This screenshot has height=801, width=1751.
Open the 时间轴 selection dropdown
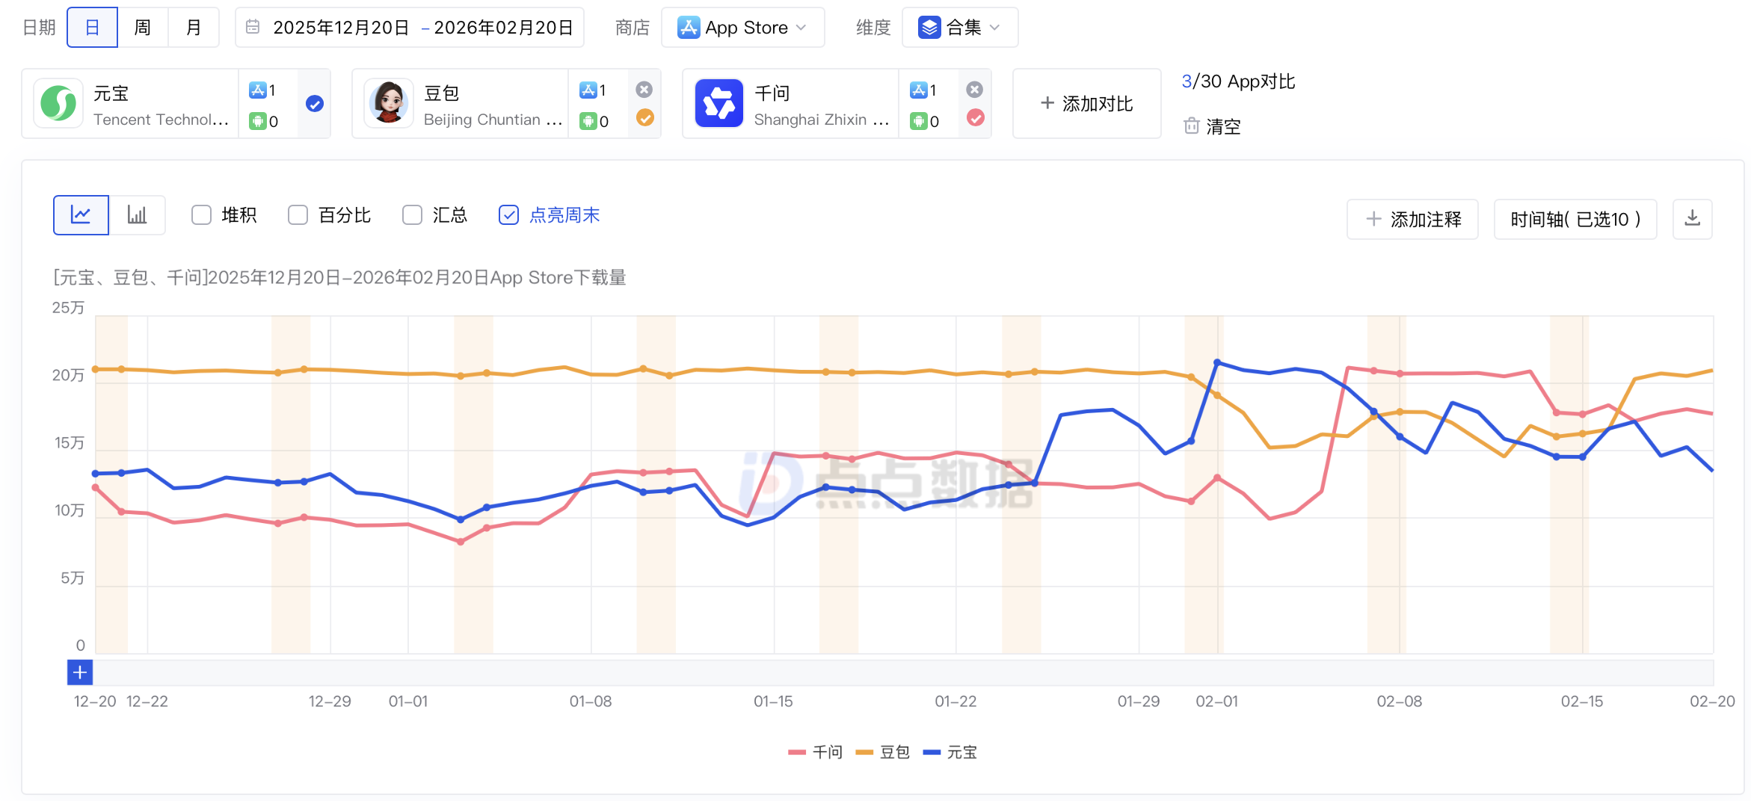point(1575,219)
